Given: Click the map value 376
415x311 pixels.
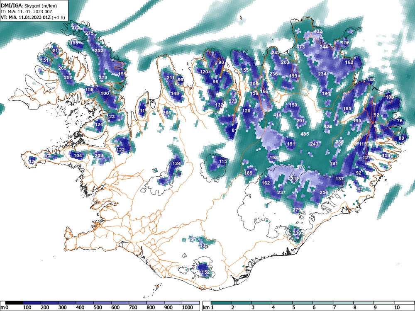Looking at the screenshot, I should pos(300,168).
